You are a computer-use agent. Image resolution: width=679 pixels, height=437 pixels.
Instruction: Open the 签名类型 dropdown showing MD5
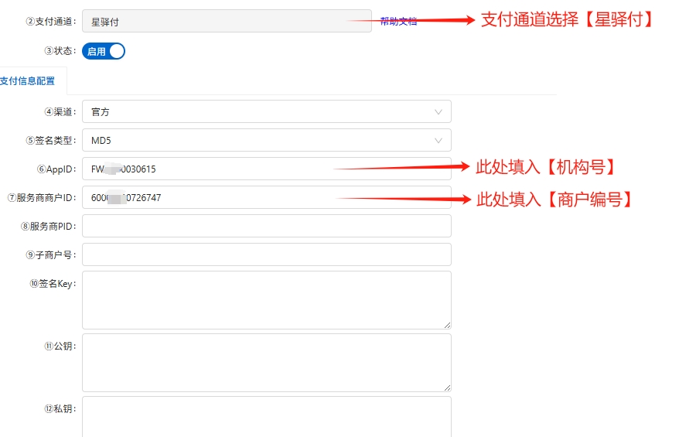click(x=266, y=141)
